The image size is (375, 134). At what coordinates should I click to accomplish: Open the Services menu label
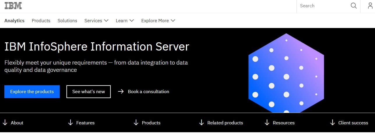[93, 21]
